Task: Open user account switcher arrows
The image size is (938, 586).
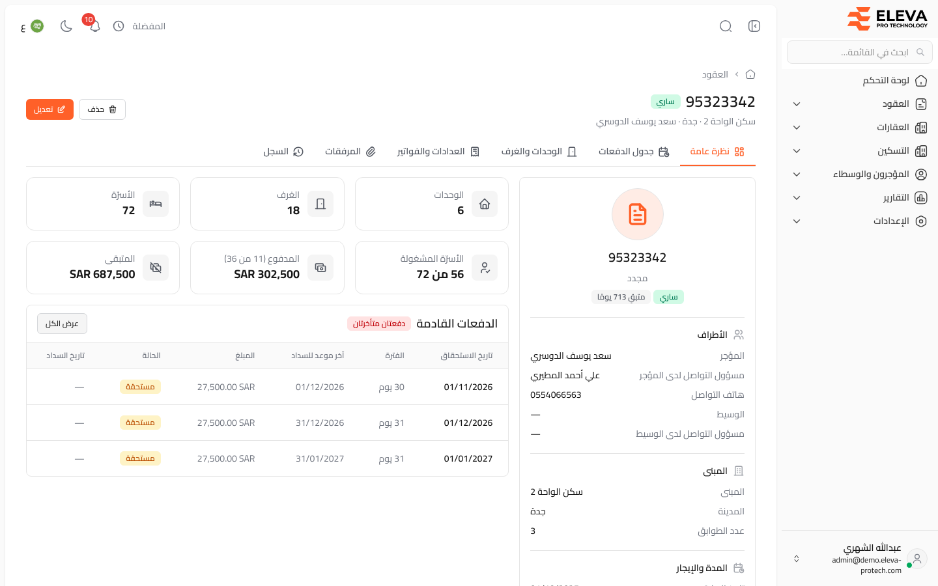Action: 796,559
